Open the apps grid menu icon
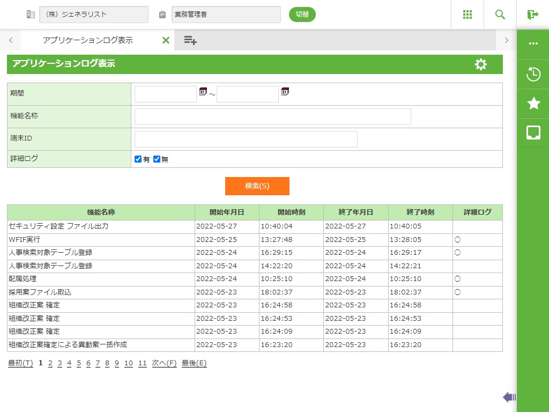This screenshot has height=412, width=549. [x=468, y=14]
